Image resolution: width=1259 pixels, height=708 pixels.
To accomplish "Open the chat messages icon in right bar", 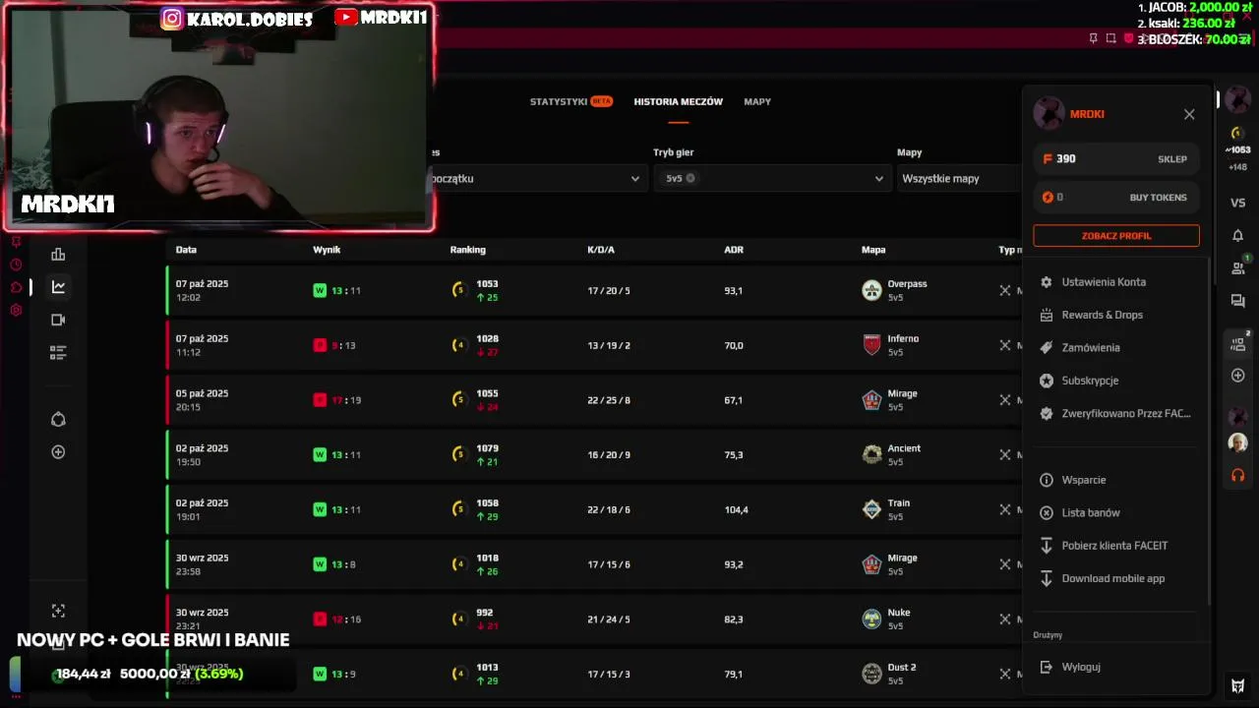I will [1238, 301].
